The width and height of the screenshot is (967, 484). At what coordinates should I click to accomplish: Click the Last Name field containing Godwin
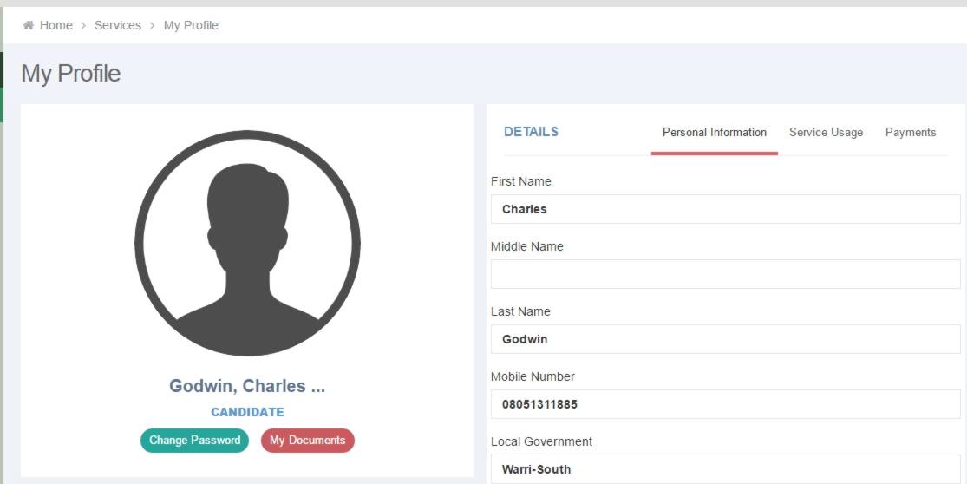tap(725, 339)
